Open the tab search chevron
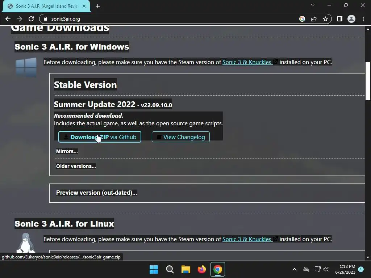371x278 pixels. (x=313, y=5)
